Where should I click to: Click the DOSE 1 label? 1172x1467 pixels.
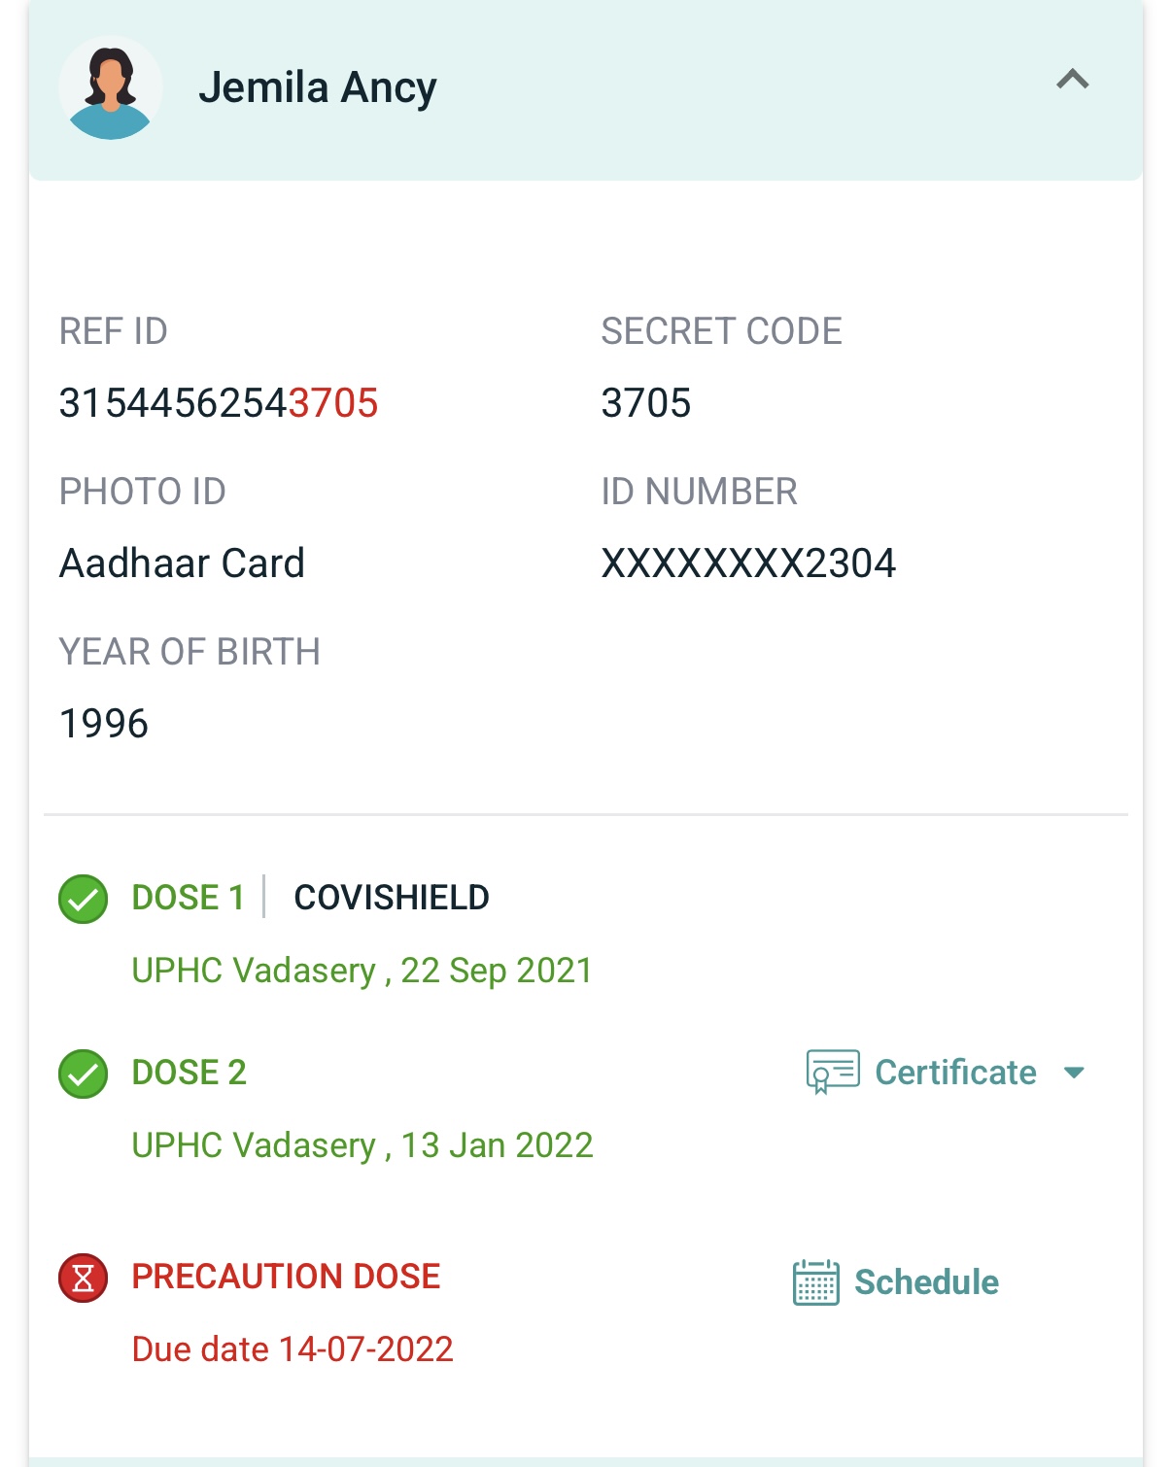click(x=188, y=898)
